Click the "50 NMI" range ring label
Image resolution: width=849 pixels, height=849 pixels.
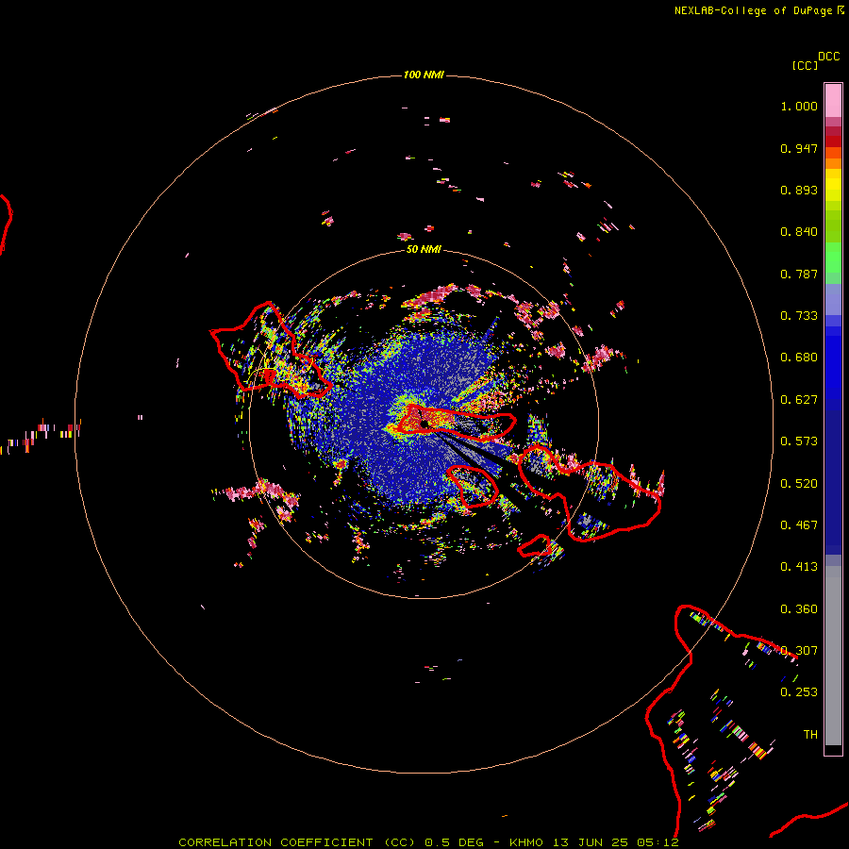[424, 249]
